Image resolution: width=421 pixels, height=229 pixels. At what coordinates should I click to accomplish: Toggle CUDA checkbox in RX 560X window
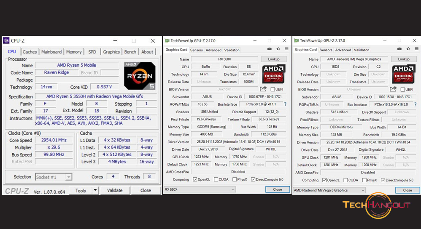tap(216, 179)
